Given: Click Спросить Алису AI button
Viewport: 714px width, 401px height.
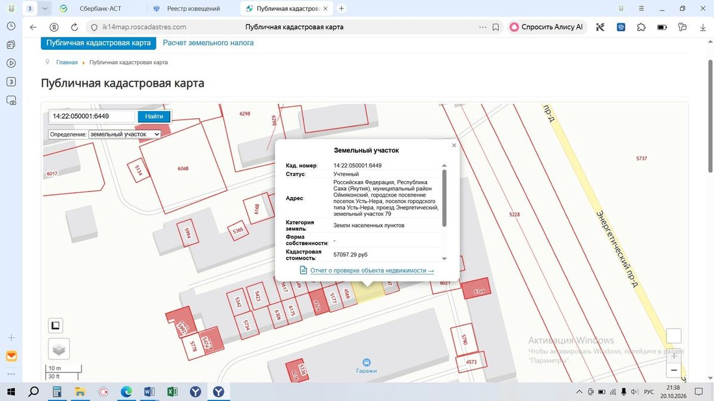Looking at the screenshot, I should point(547,27).
